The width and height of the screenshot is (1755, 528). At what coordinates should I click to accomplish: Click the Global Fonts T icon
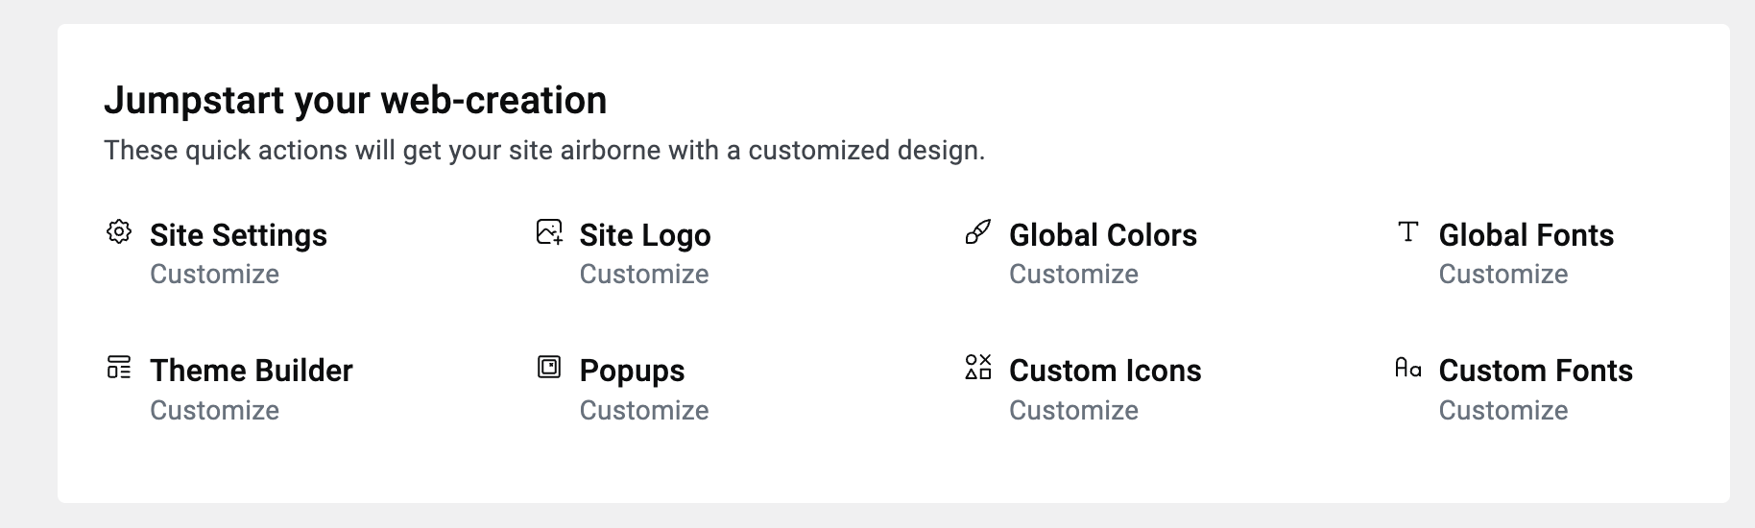pos(1407,232)
